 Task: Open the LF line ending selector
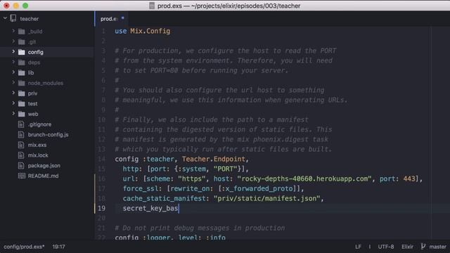(x=358, y=247)
